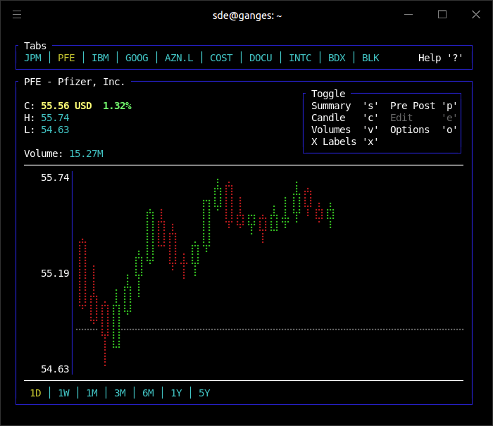
Task: Open Options 'o' from the Toggle box
Action: coord(424,130)
